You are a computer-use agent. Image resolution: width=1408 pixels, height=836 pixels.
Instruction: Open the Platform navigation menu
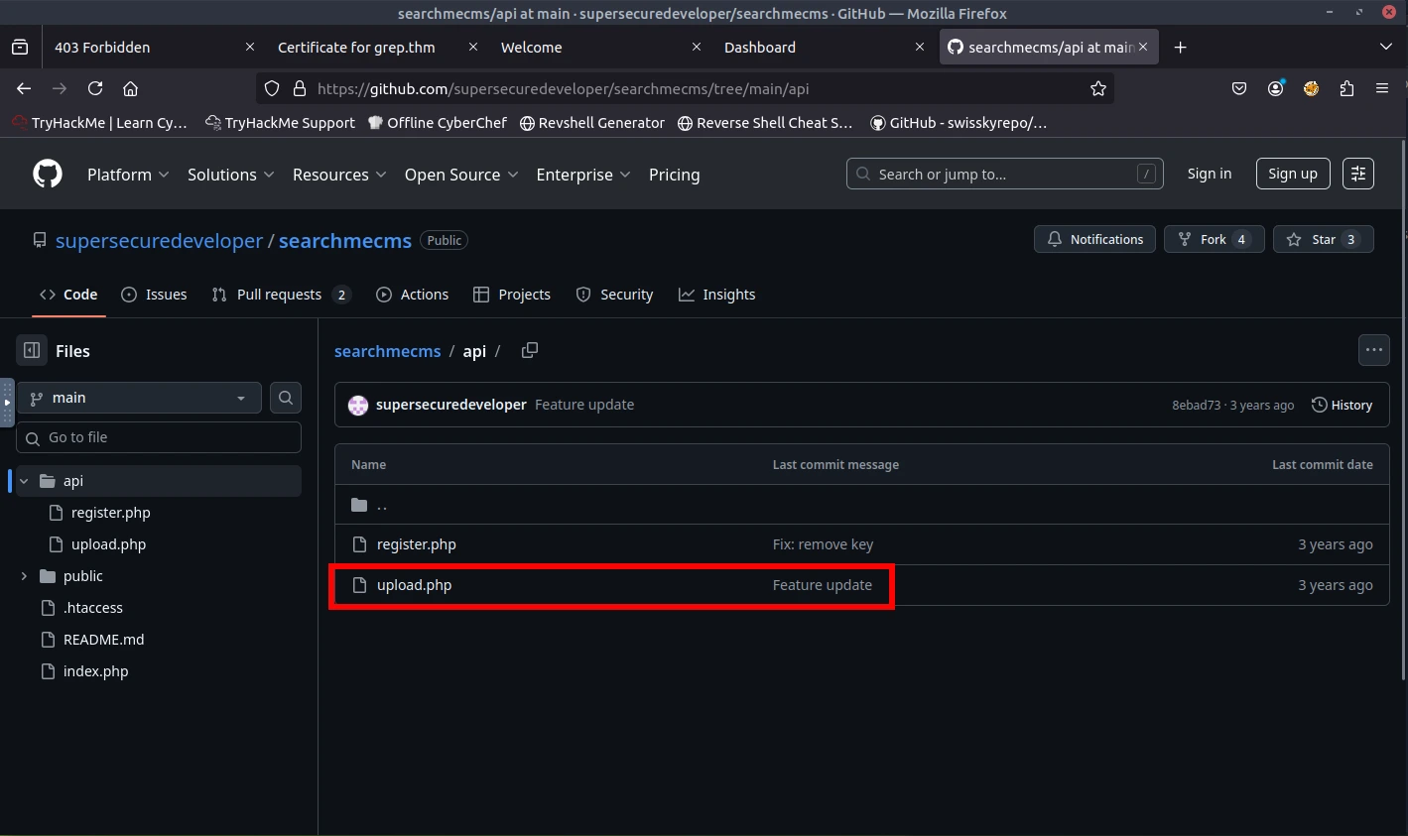coord(128,175)
